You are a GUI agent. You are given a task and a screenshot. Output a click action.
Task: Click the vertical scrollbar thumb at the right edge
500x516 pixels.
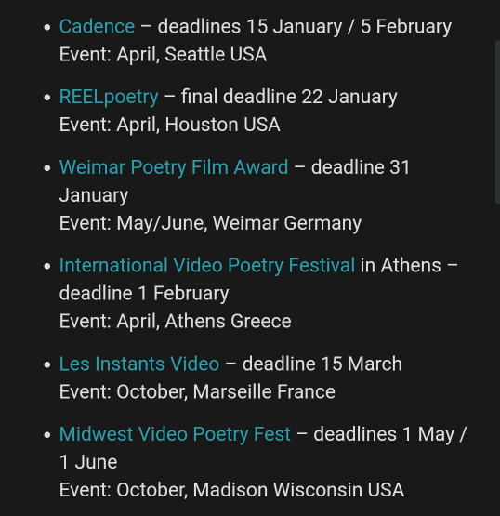497,122
